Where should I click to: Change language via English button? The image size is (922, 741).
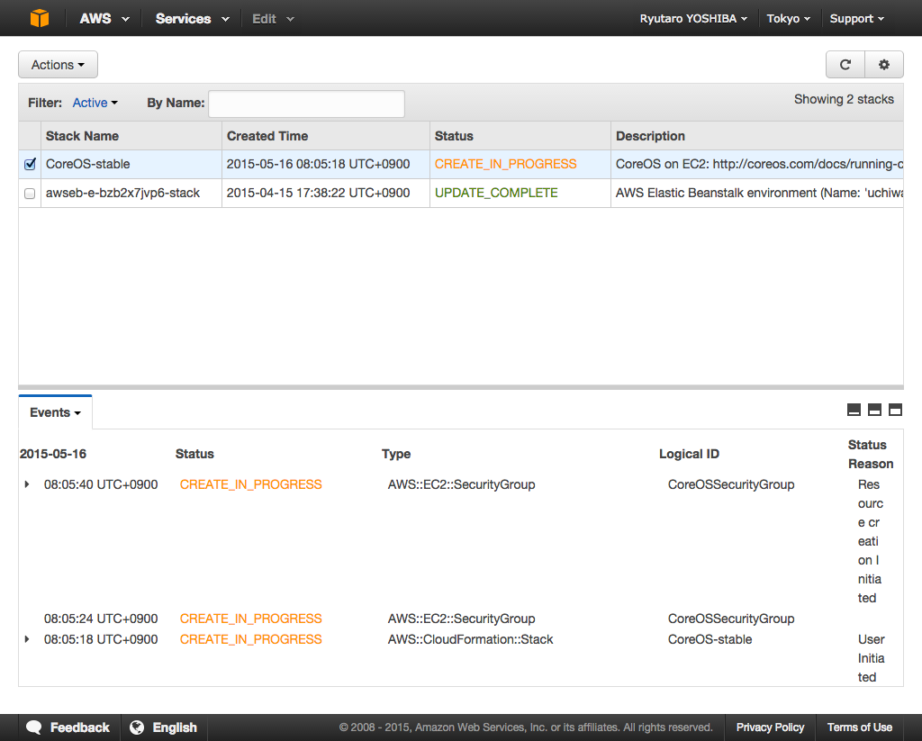(x=164, y=727)
